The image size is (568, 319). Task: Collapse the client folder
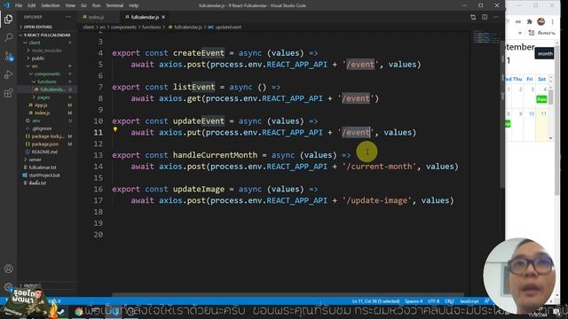coord(35,43)
